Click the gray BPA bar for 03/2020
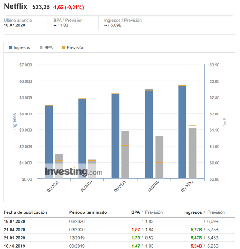The height and width of the screenshot is (249, 240). [x=193, y=153]
